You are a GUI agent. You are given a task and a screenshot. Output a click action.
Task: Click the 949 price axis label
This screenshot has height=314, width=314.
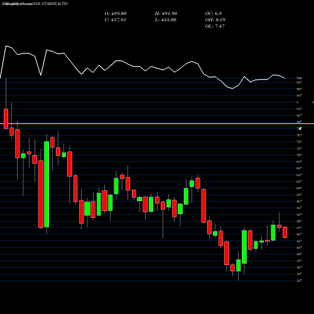[299, 78]
